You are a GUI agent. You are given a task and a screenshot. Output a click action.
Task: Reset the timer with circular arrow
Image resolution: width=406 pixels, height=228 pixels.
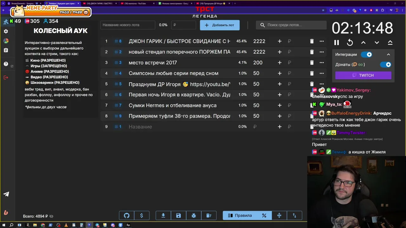point(350,42)
